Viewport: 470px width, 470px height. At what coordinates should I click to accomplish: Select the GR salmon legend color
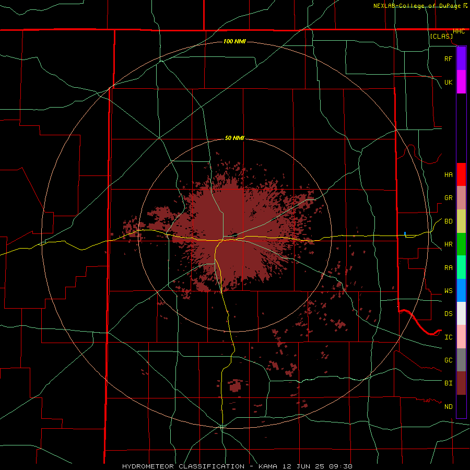[x=461, y=197]
